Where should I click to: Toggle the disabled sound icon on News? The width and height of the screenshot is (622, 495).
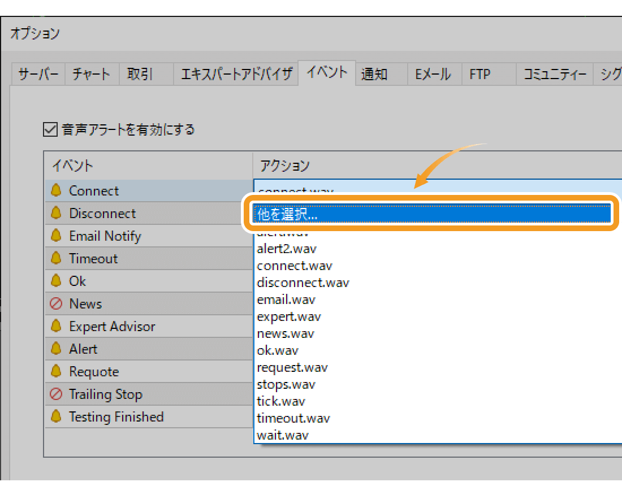tap(55, 303)
